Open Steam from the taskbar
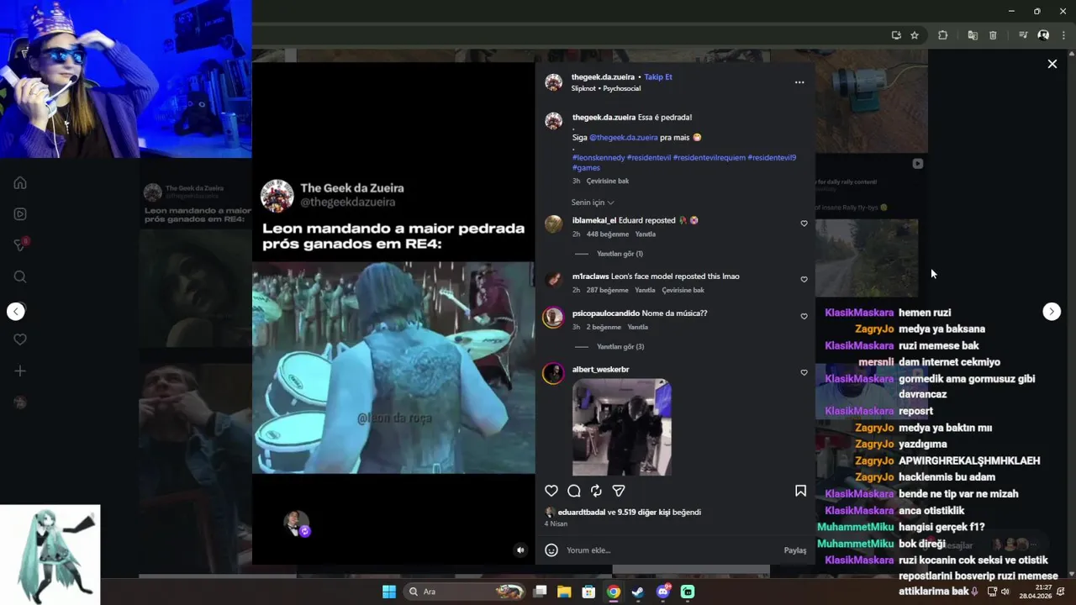This screenshot has width=1076, height=605. (638, 592)
